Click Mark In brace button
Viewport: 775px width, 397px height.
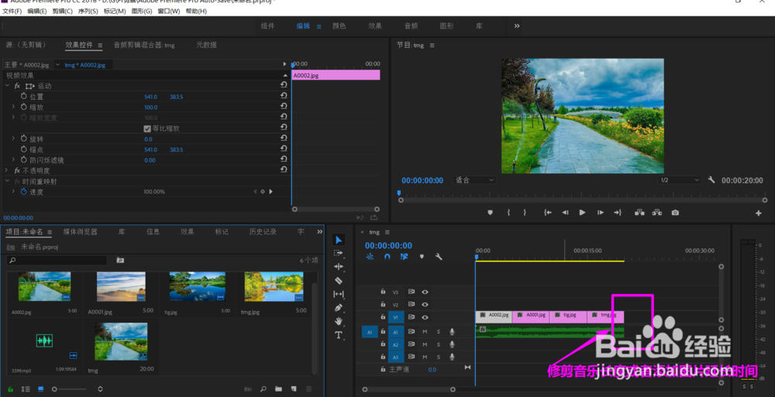(x=508, y=212)
